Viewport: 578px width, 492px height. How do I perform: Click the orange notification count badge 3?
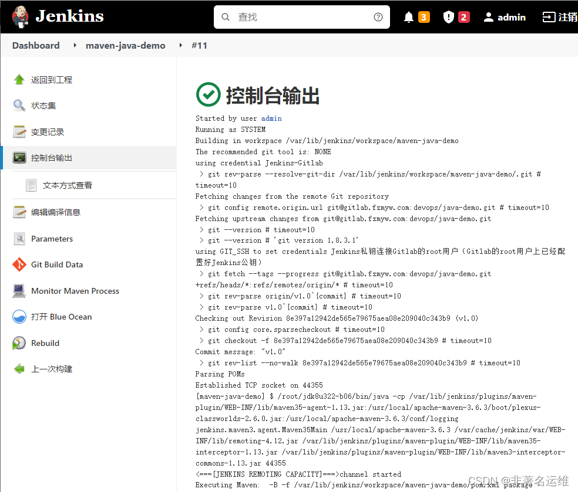click(x=424, y=17)
